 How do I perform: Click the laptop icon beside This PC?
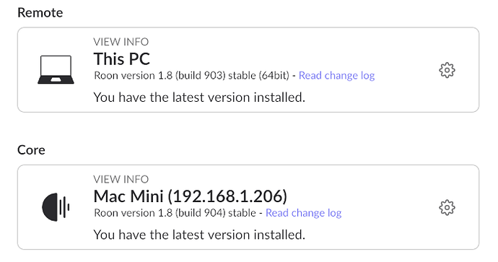pyautogui.click(x=56, y=70)
